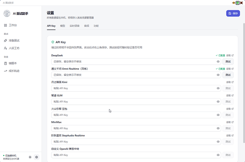The width and height of the screenshot is (245, 162).
Task: Click the 已连接本机 status text
Action: coord(11,156)
